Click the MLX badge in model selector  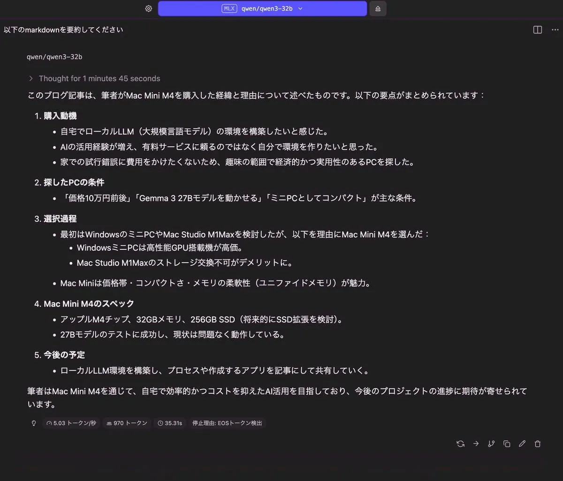(229, 8)
